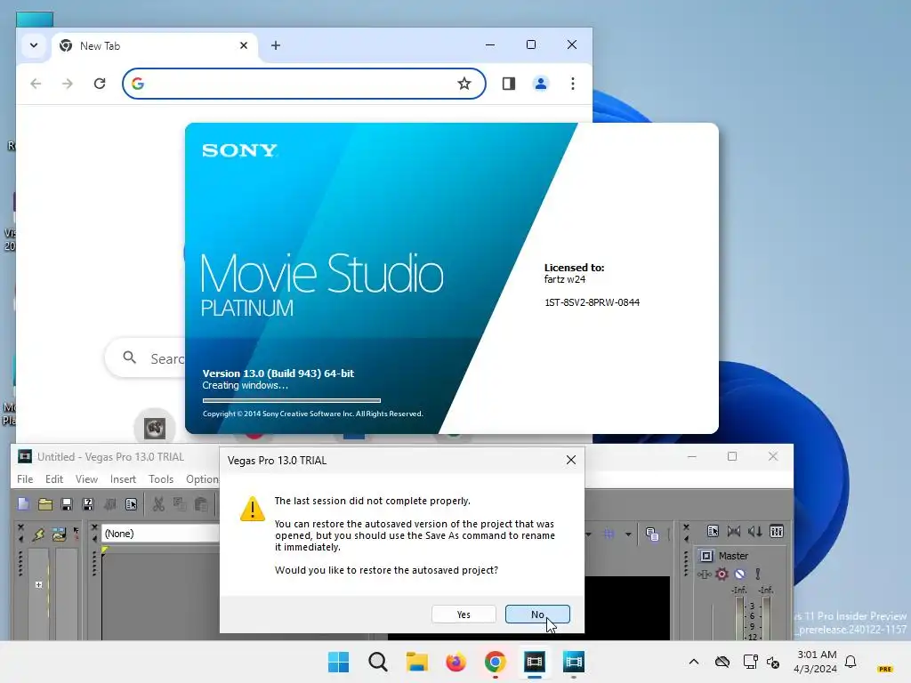Bookmark the page using the star icon
The image size is (911, 683).
coord(464,84)
